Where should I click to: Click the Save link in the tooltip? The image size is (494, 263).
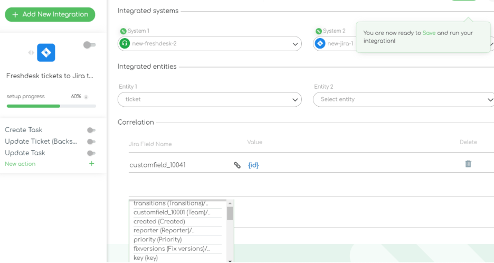[429, 33]
